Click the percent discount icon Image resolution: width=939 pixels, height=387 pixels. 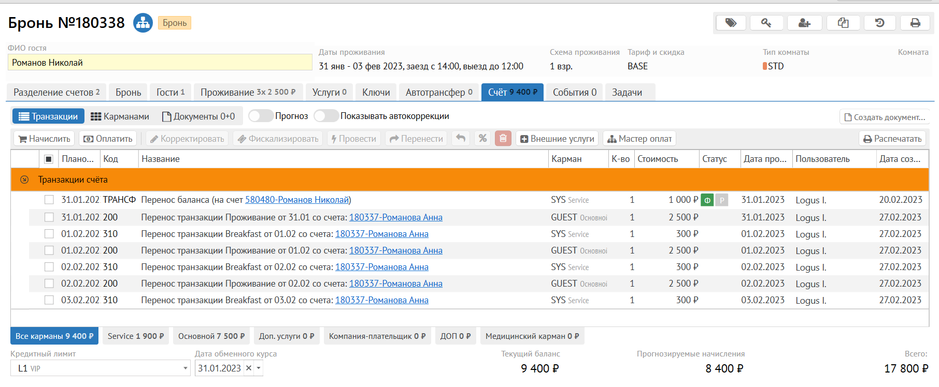482,139
